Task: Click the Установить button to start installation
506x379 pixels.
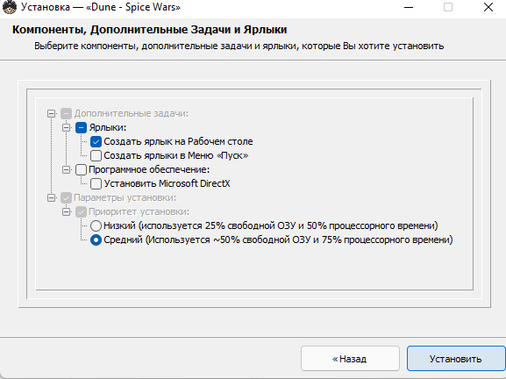Action: [456, 359]
